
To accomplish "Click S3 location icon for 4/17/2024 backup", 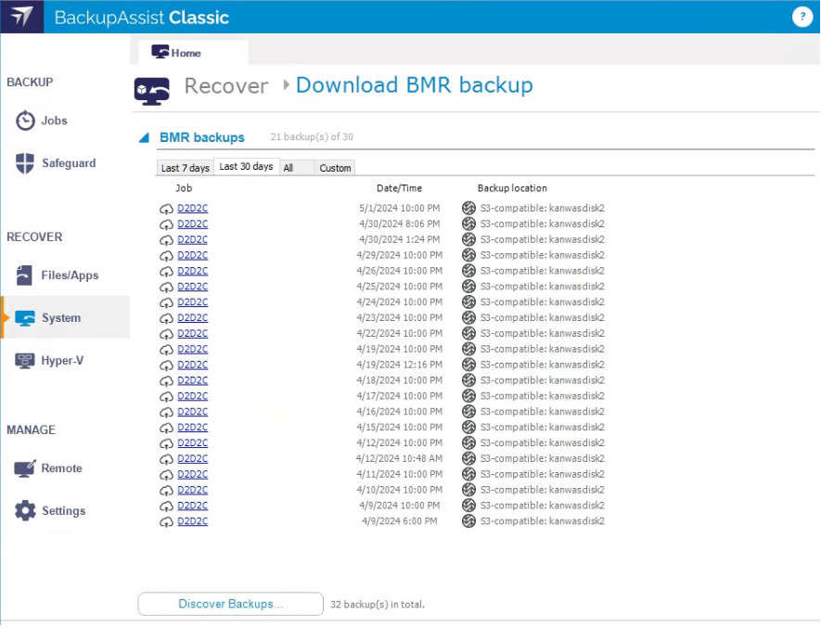I will (469, 396).
